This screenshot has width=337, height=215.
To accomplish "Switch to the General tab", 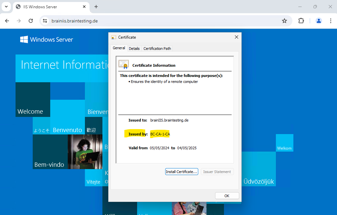I will pyautogui.click(x=119, y=48).
